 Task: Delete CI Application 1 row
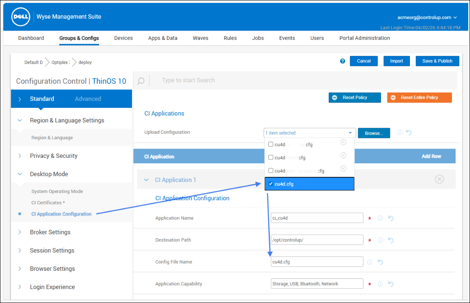[x=440, y=179]
